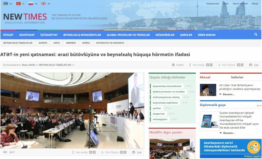
Task: Switch to the Səfərlər tab
Action: pos(237,77)
